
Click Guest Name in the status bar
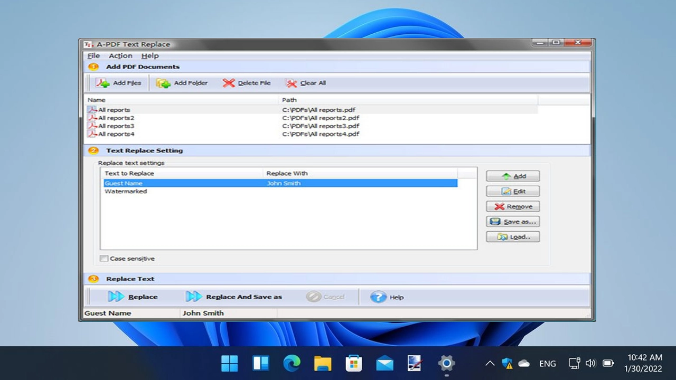[108, 313]
